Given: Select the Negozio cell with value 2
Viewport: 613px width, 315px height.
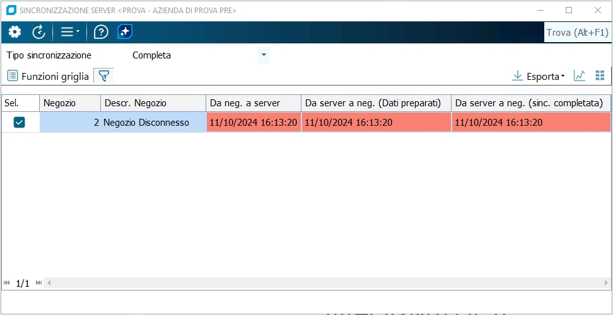Looking at the screenshot, I should click(71, 123).
